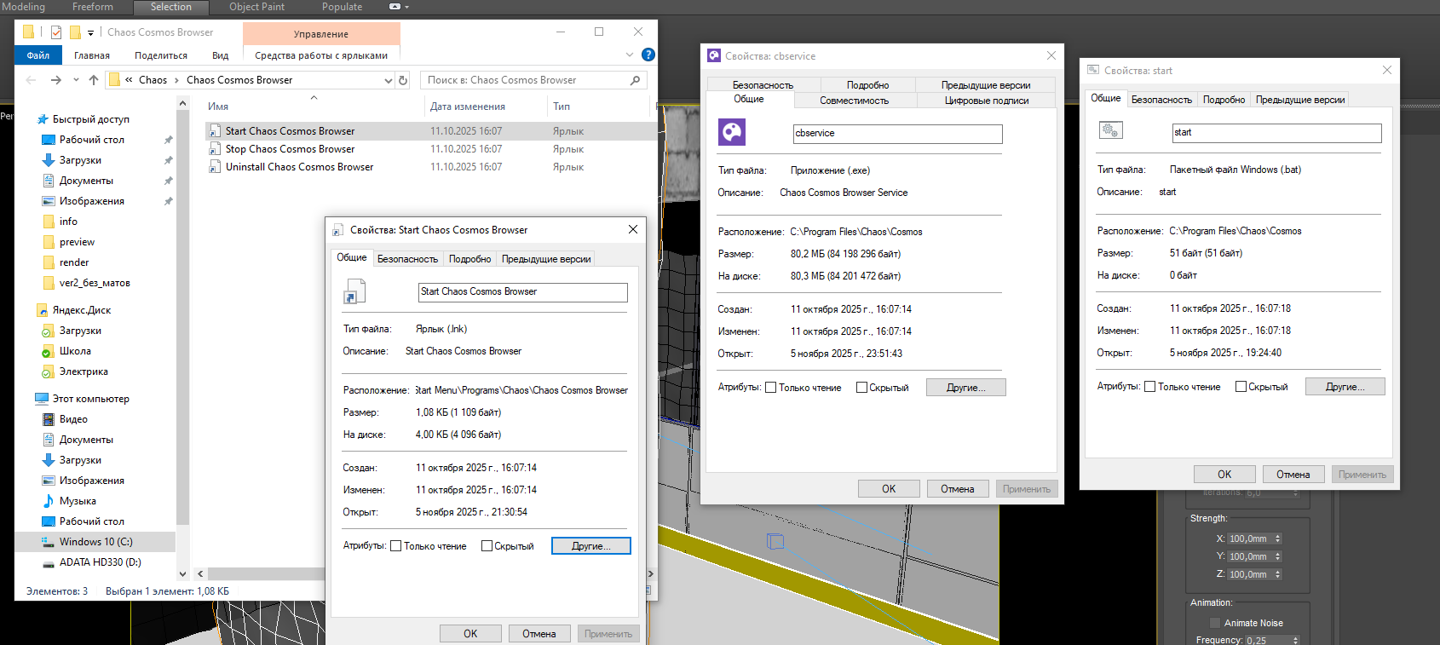Open the chevron after Chaos in breadcrumb

[x=176, y=80]
